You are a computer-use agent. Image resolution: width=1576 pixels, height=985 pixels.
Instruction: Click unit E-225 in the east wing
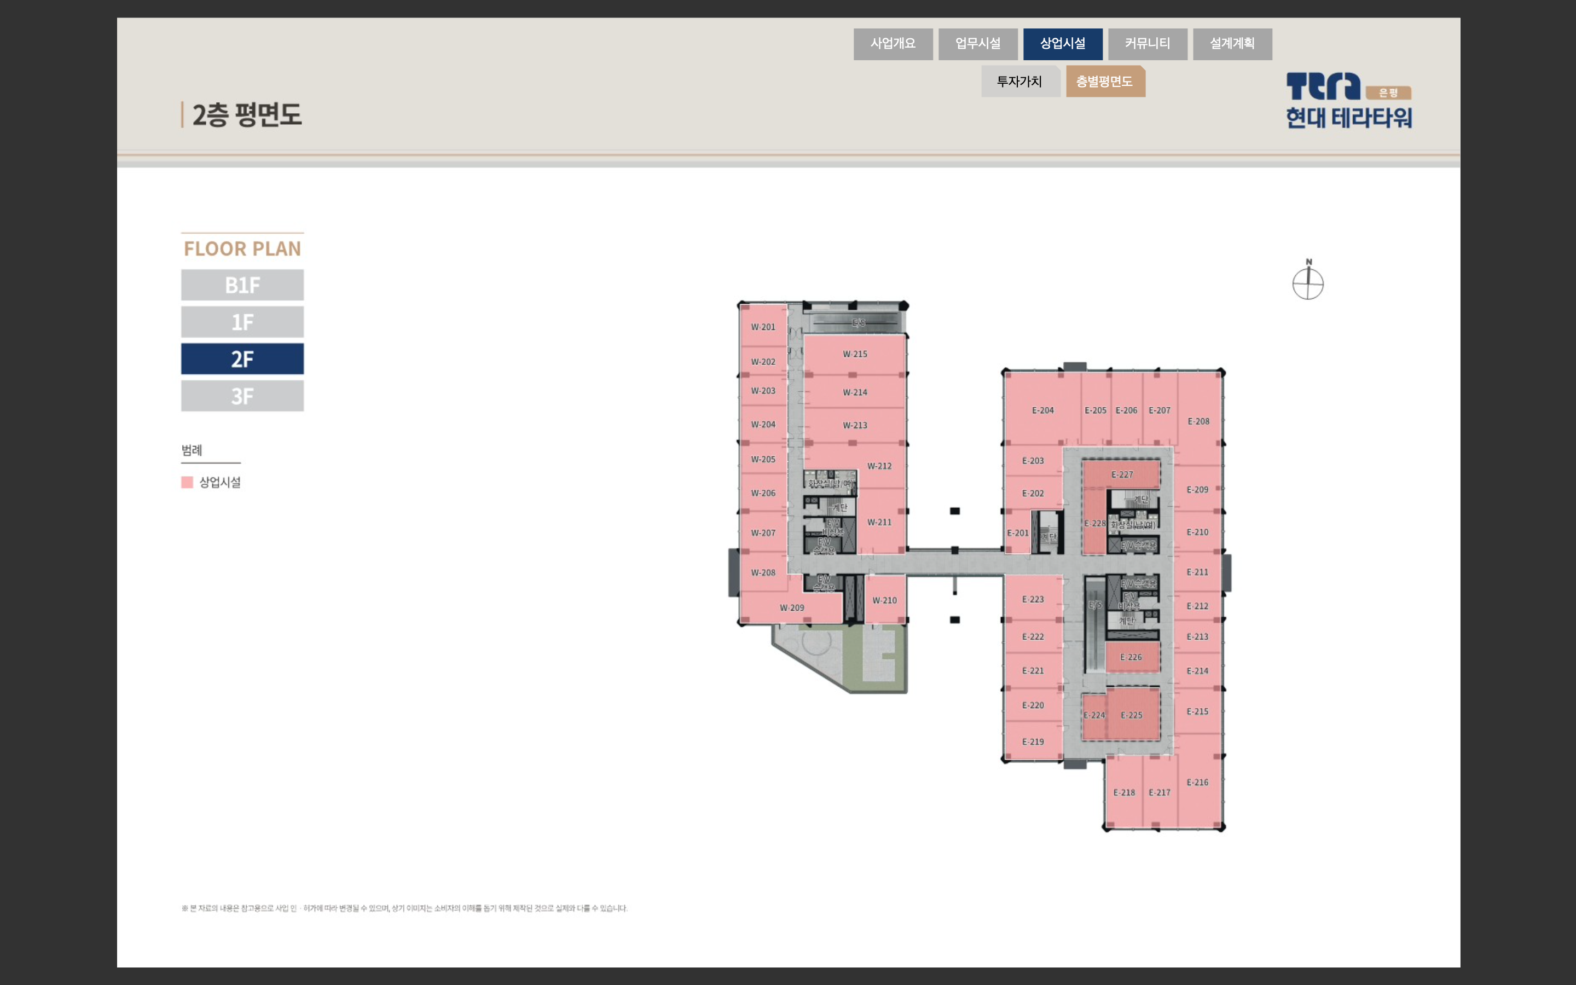tap(1132, 715)
